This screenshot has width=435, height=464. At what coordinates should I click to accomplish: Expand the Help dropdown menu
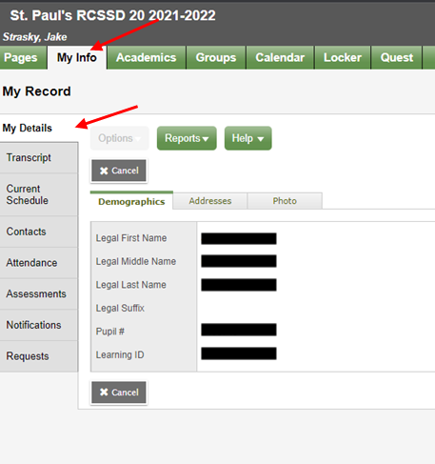[x=247, y=138]
